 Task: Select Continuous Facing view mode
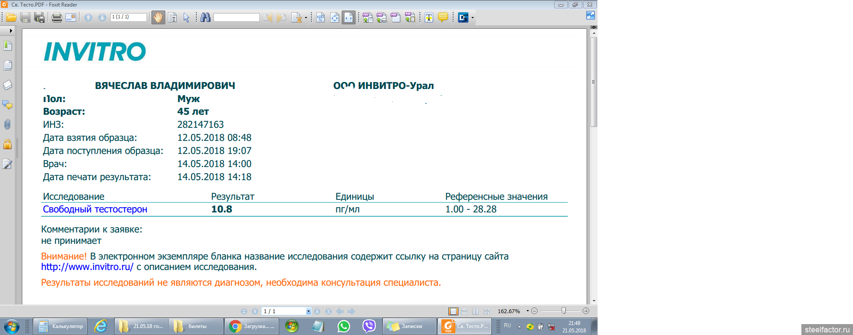(487, 311)
